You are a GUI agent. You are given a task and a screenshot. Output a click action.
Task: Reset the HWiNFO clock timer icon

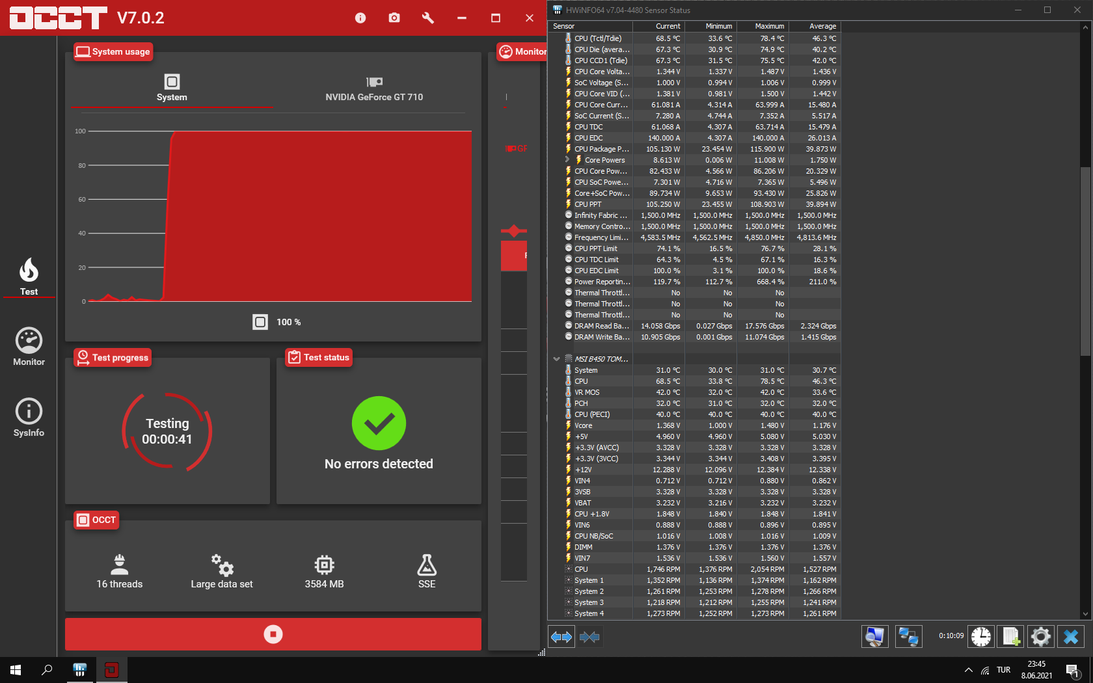pyautogui.click(x=981, y=637)
